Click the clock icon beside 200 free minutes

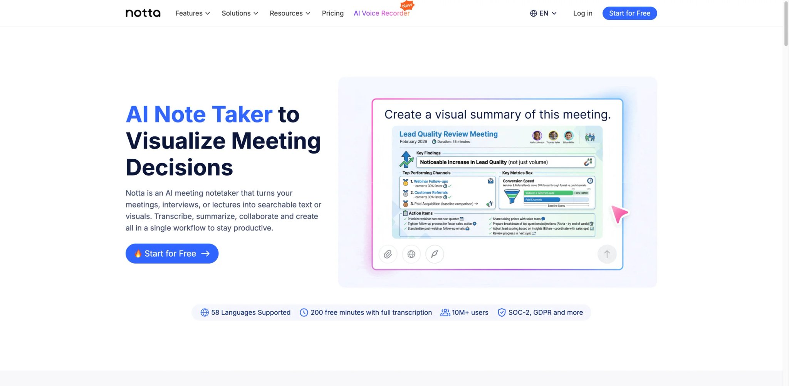pos(304,312)
